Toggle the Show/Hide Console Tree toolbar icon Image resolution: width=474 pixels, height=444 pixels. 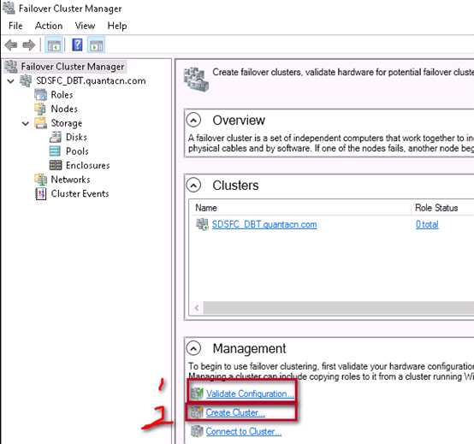(x=54, y=45)
